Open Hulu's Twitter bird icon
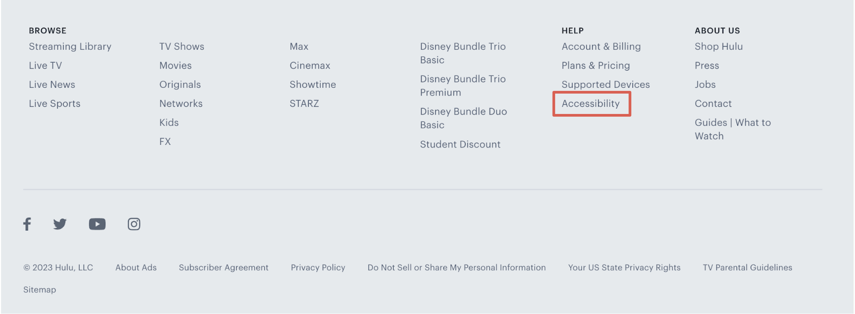The width and height of the screenshot is (855, 314). coord(60,224)
